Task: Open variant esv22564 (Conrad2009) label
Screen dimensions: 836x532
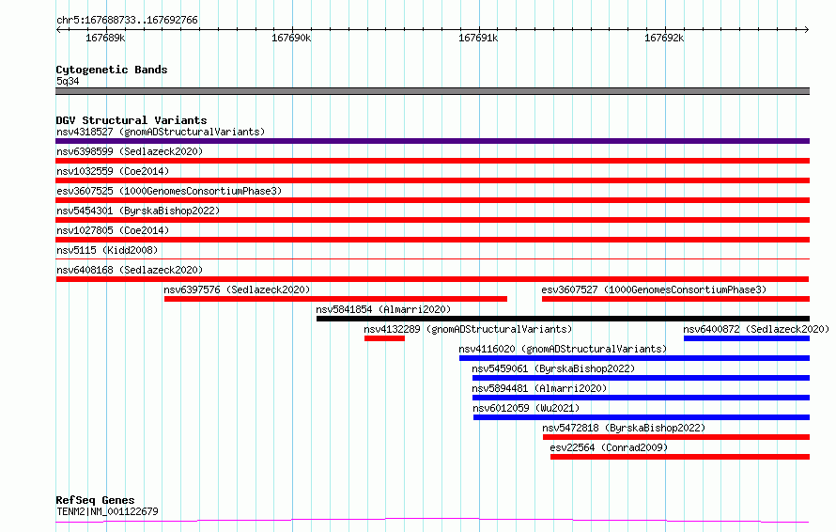Action: (609, 447)
